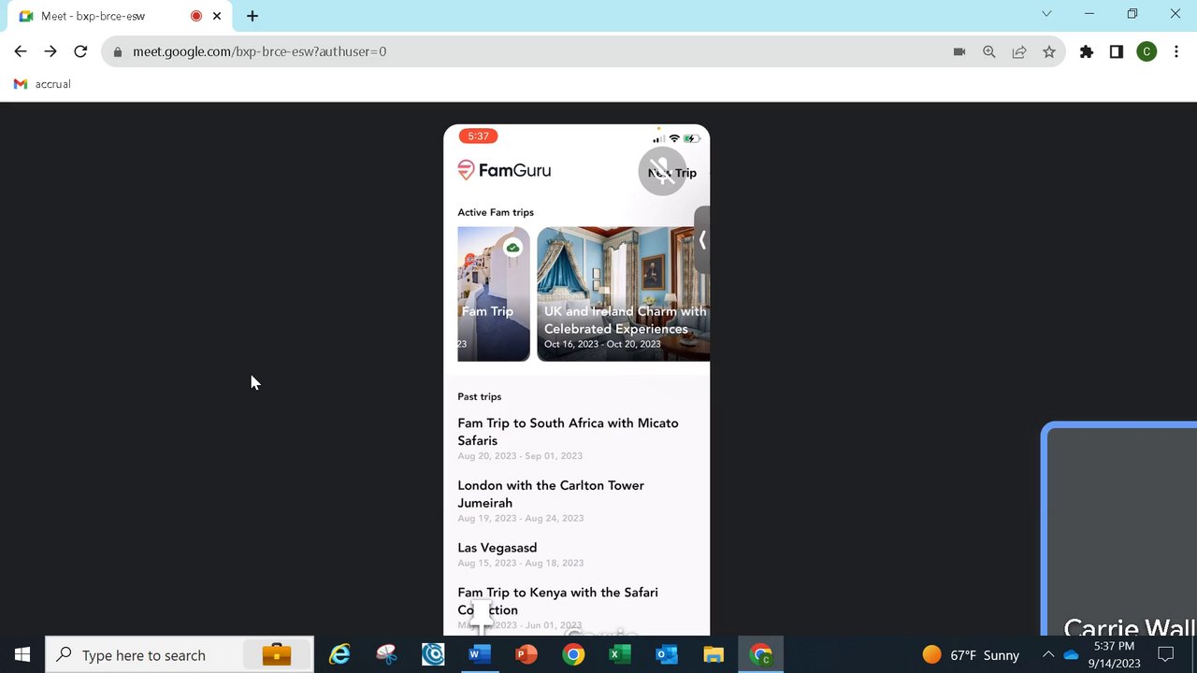This screenshot has width=1197, height=673.
Task: Open Chrome profile avatar C
Action: pyautogui.click(x=1147, y=52)
